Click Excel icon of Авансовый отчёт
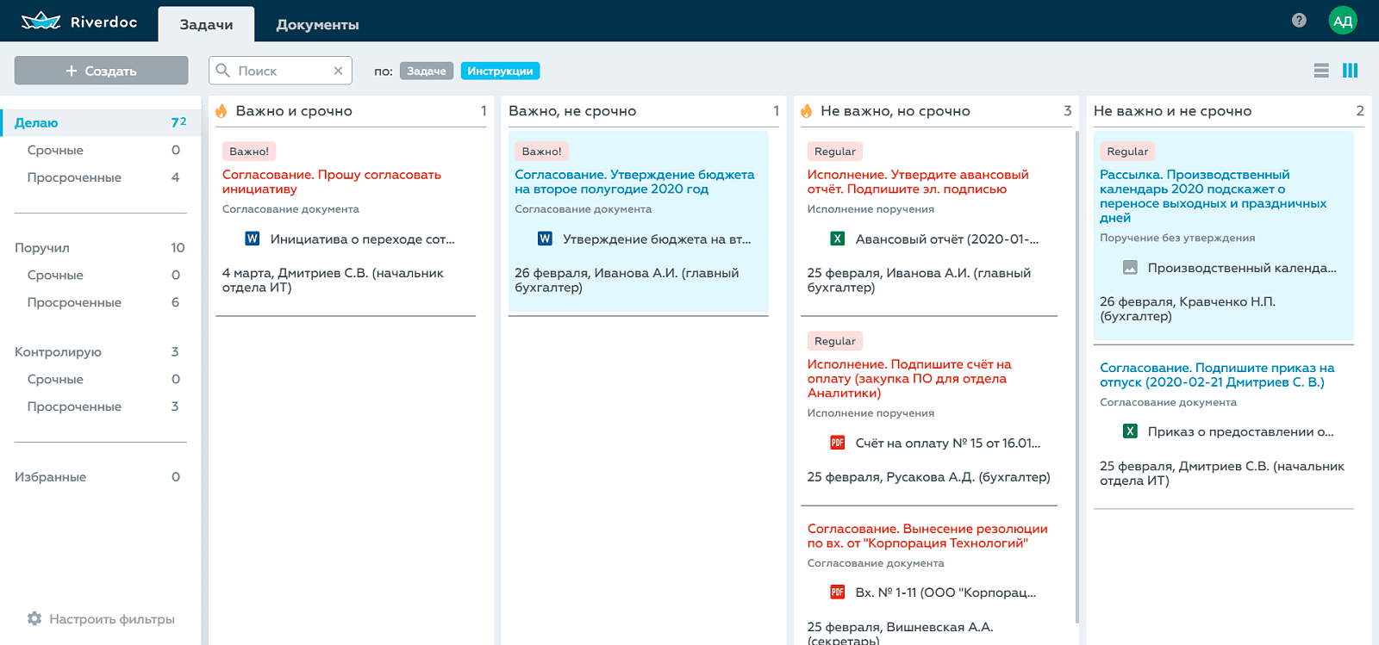The width and height of the screenshot is (1379, 645). [x=837, y=239]
